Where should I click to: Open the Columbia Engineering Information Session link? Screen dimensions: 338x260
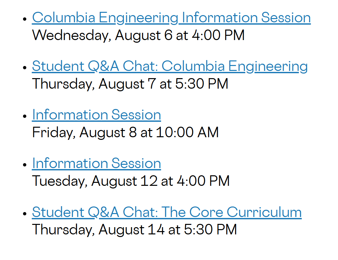pyautogui.click(x=171, y=18)
